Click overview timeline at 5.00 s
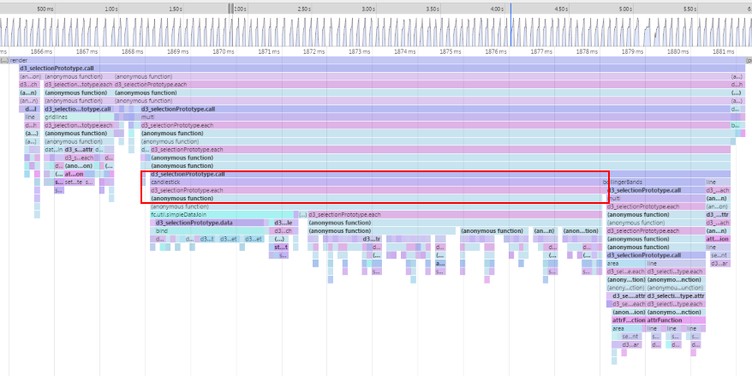Viewport: 752px width, 376px height. click(625, 9)
